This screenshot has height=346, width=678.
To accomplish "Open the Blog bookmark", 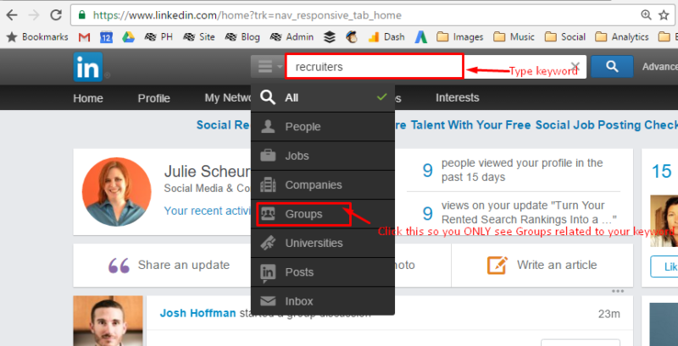I will coord(242,37).
